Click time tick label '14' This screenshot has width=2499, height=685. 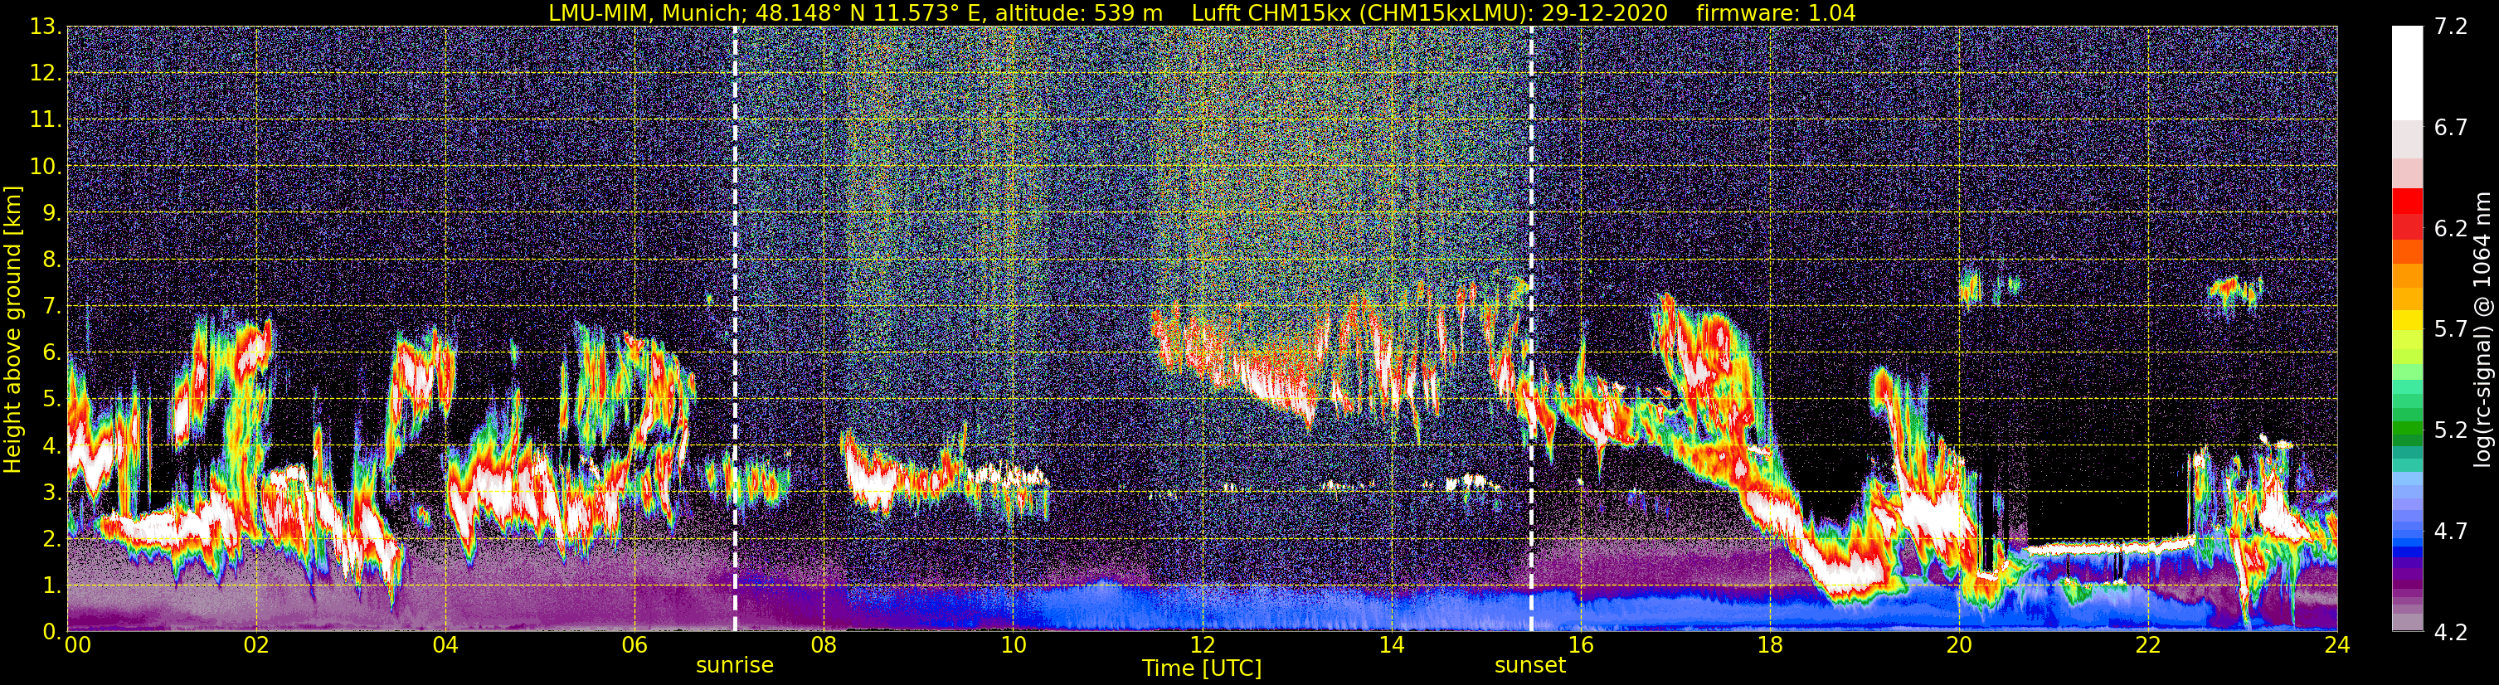click(x=1391, y=645)
